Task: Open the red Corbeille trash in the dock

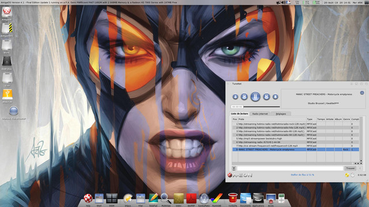Action: point(233,198)
